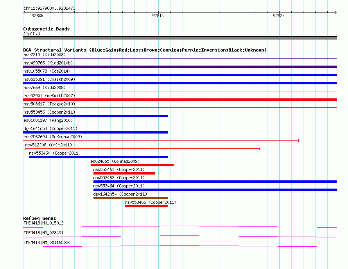Open the nsv7669 (Kidd2008) variant label
Viewport: 348px width, 269px height.
point(45,87)
